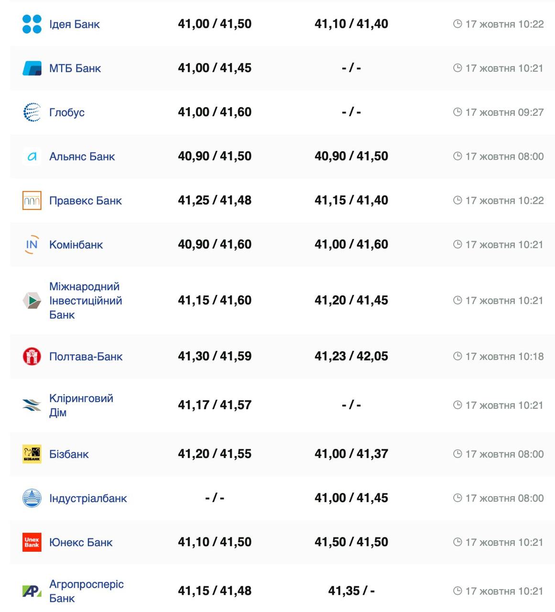Open the Полтава-Банк name link
Viewport: 555px width, 612px height.
point(86,357)
